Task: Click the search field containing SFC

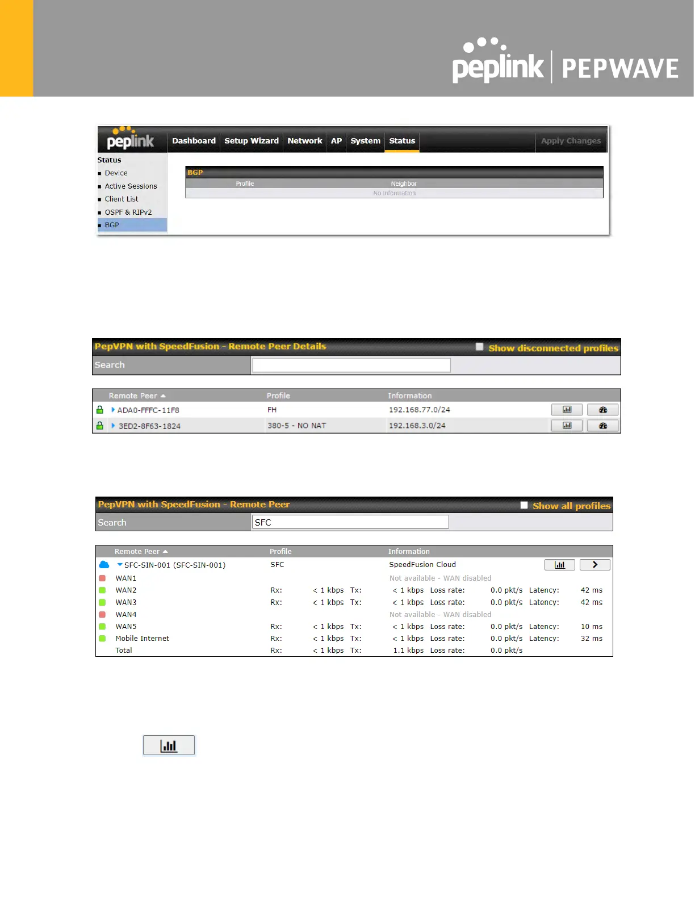Action: 350,522
